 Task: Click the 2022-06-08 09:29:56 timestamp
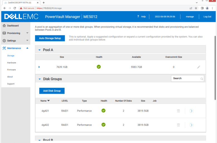click(x=165, y=17)
